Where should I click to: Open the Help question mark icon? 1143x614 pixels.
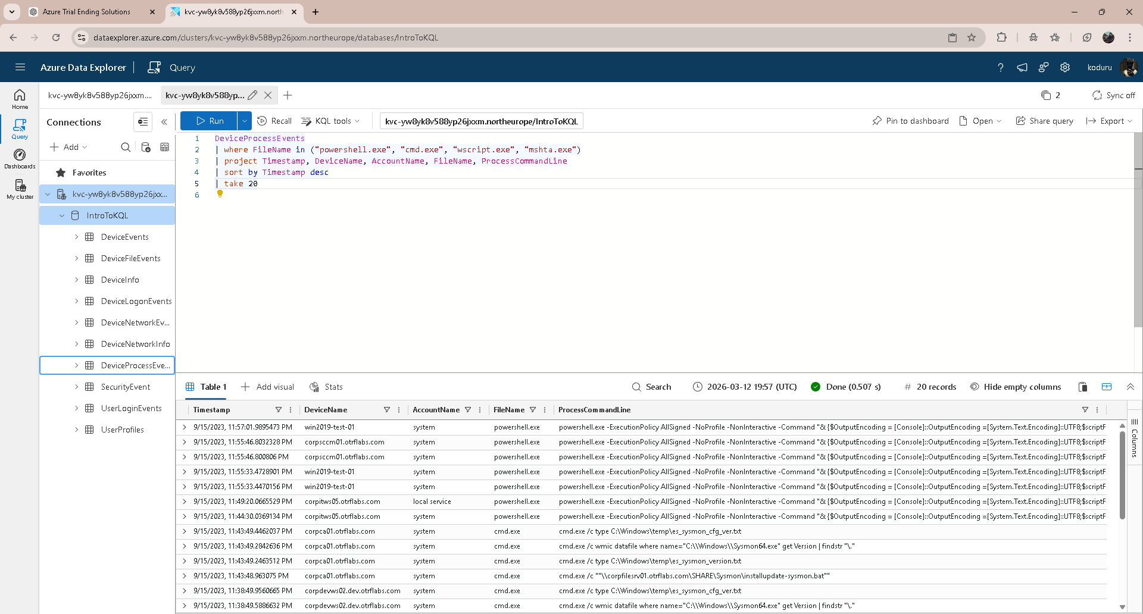point(1001,67)
